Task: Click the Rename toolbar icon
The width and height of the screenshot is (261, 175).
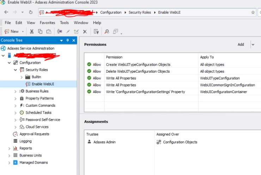Action: pyautogui.click(x=59, y=31)
